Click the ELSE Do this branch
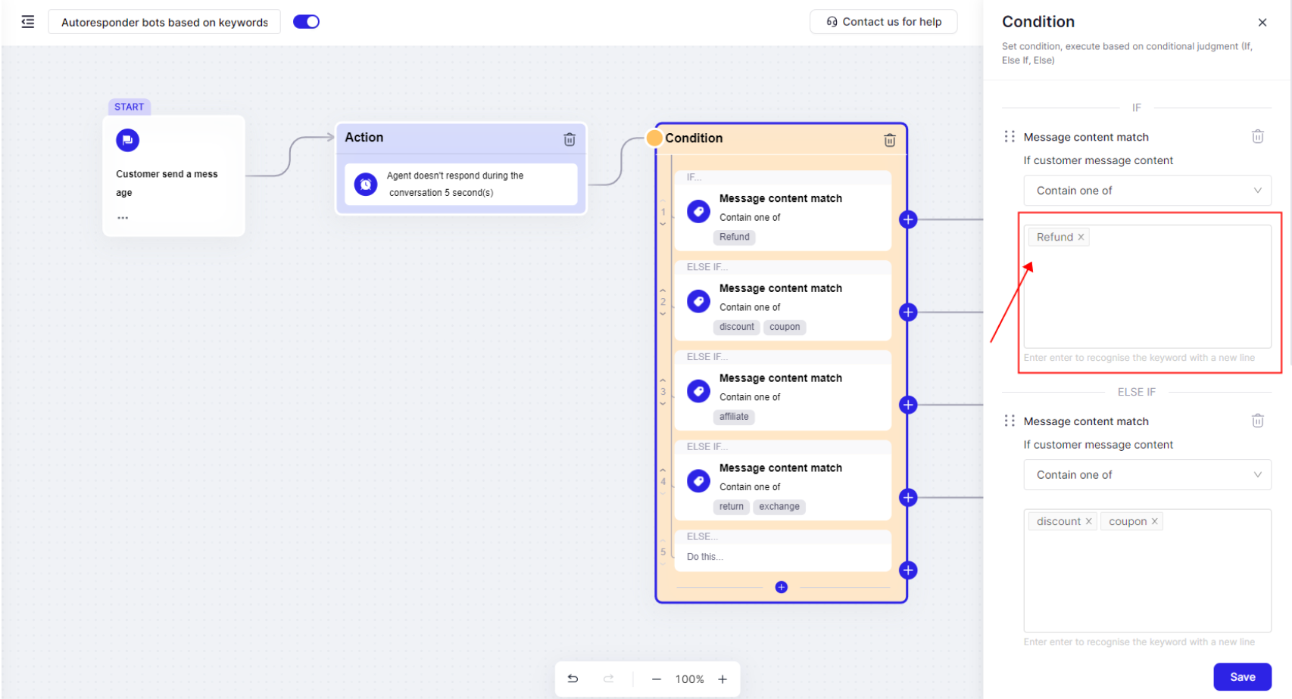This screenshot has height=699, width=1292. (x=782, y=557)
